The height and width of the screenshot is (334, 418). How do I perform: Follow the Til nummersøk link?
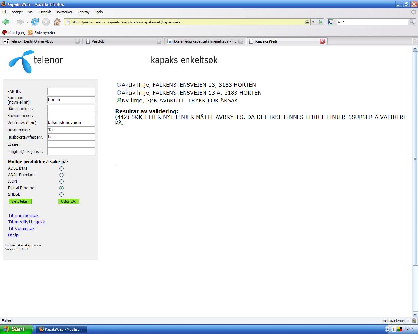coord(23,216)
